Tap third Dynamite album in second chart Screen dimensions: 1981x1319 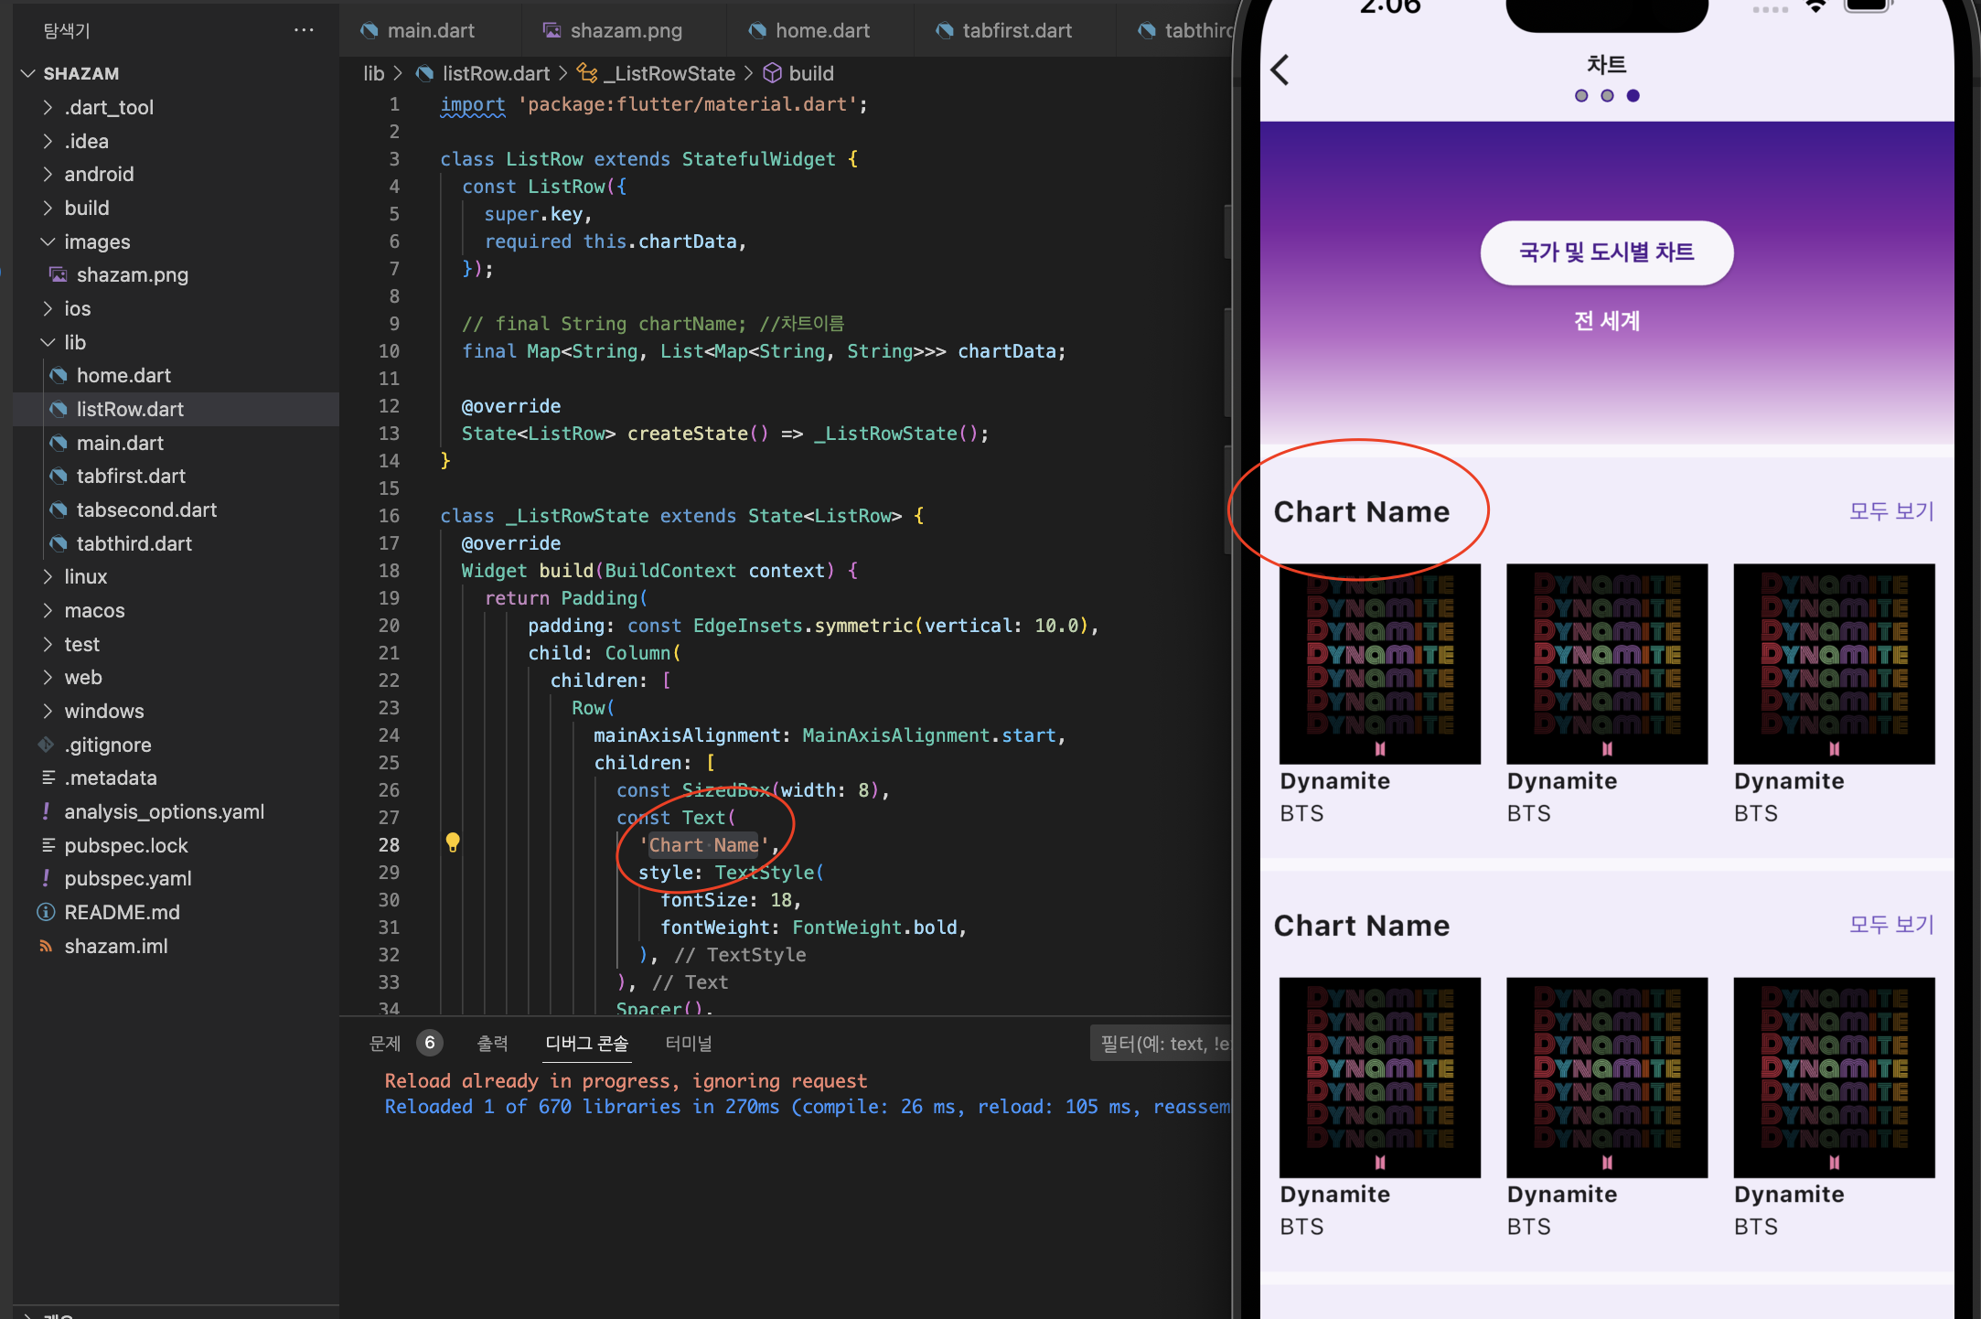click(x=1834, y=1078)
